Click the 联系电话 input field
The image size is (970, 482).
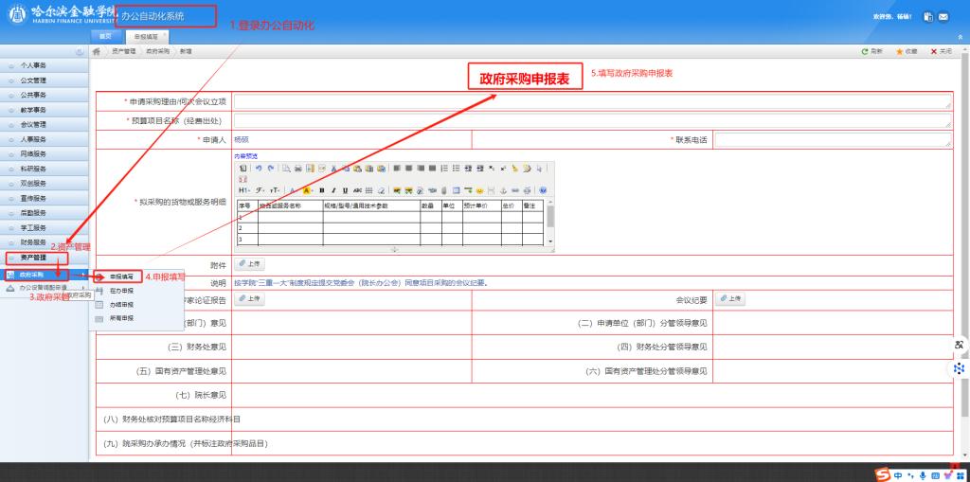click(832, 140)
